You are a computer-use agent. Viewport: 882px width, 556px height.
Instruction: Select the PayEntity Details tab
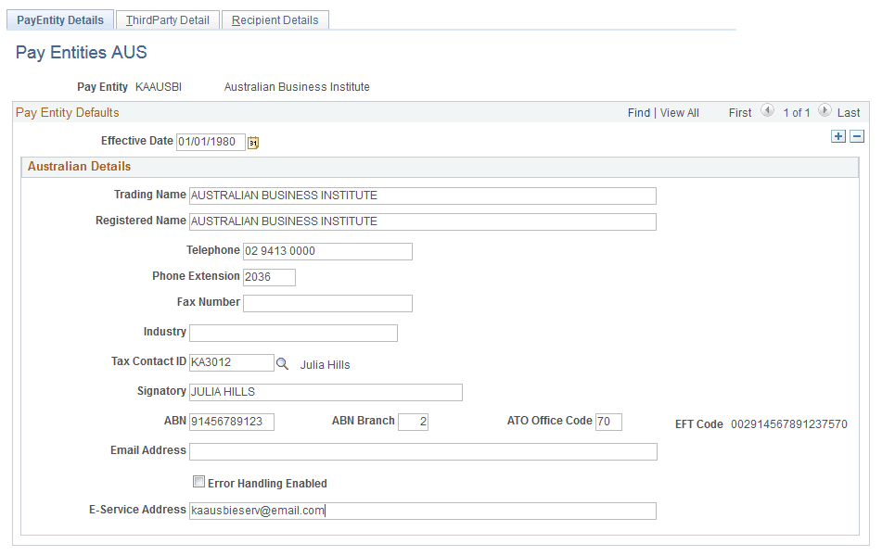click(x=59, y=19)
